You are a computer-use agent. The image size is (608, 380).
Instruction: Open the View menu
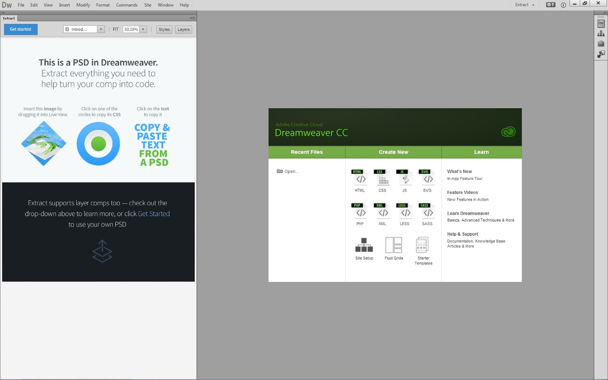(x=48, y=5)
